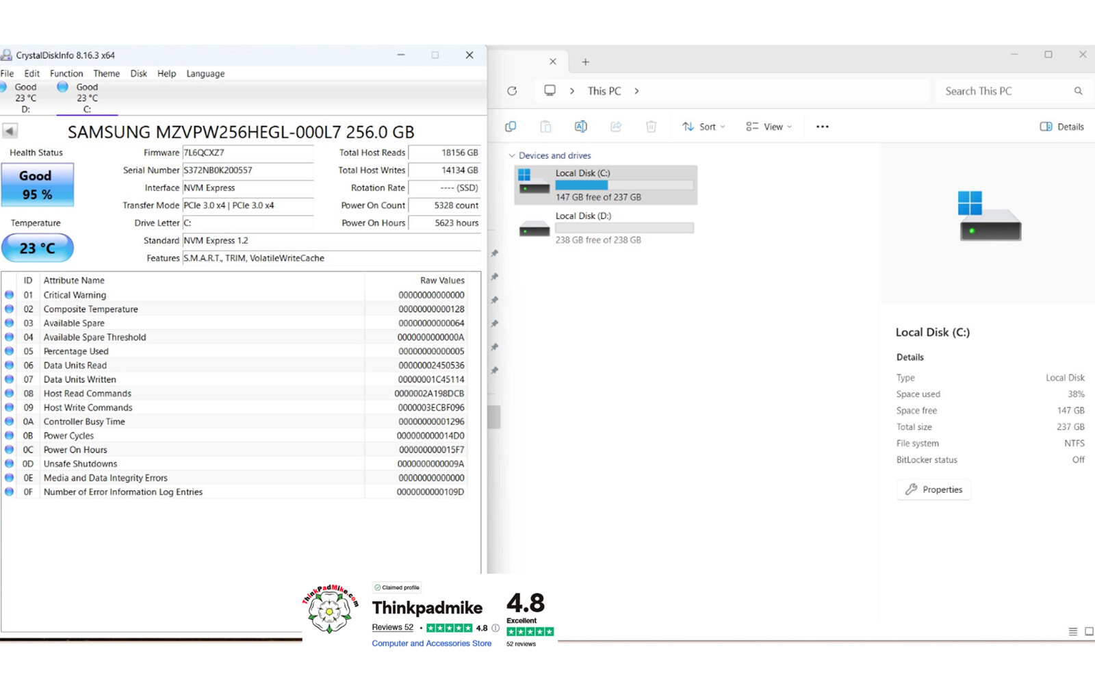Open the See more ellipsis menu
The image size is (1095, 688).
point(823,127)
